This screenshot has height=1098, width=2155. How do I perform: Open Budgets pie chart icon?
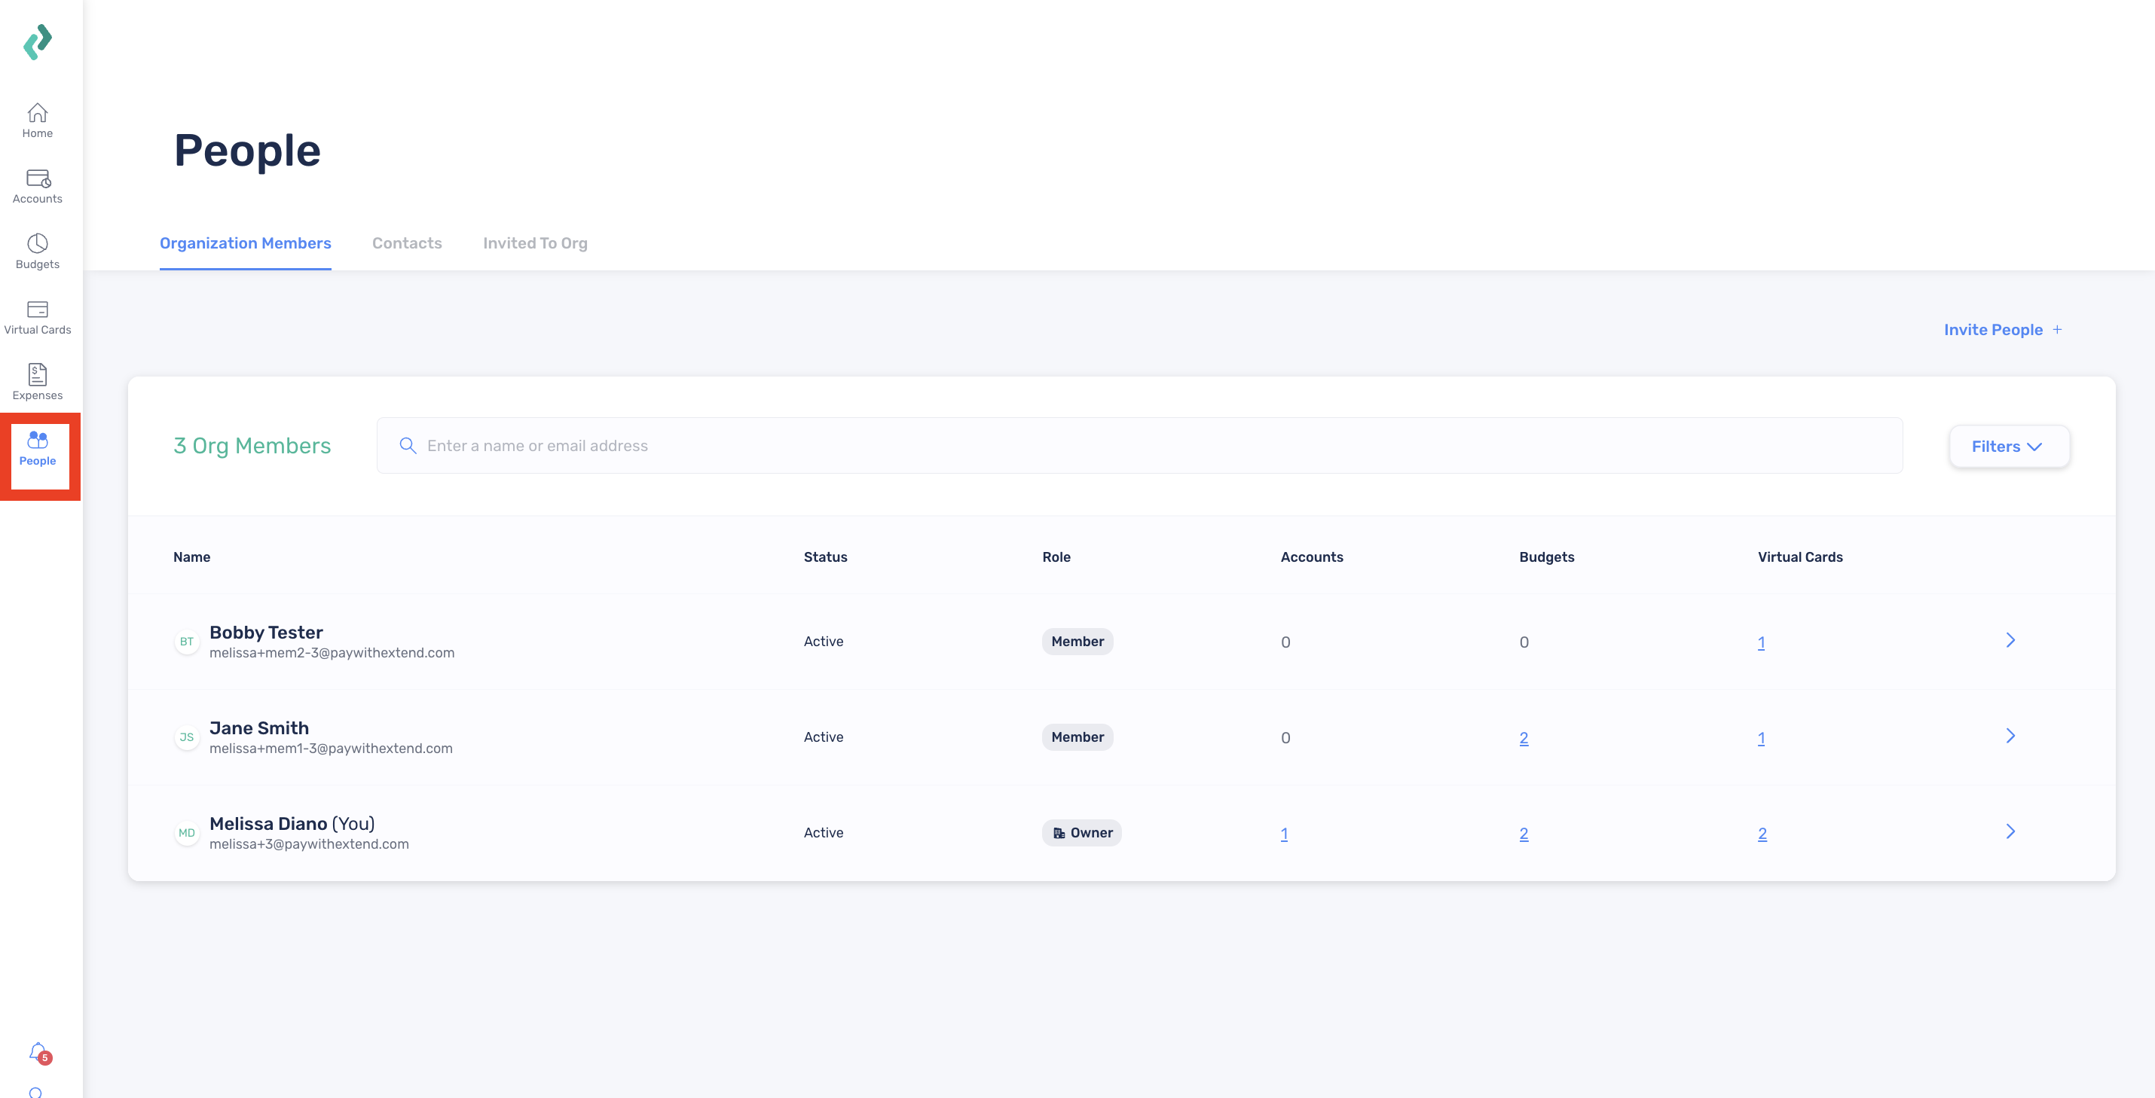click(38, 243)
